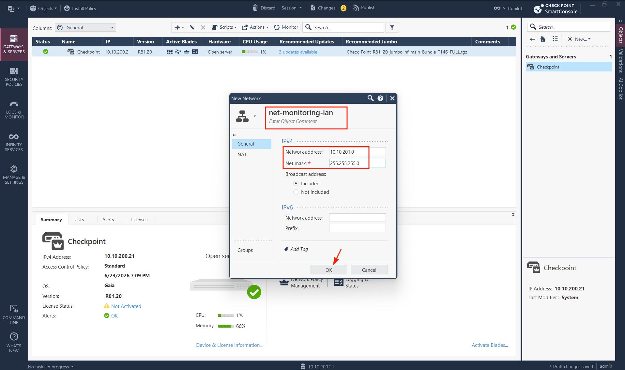This screenshot has width=625, height=370.
Task: Go back in the Objects panel
Action: click(x=532, y=39)
